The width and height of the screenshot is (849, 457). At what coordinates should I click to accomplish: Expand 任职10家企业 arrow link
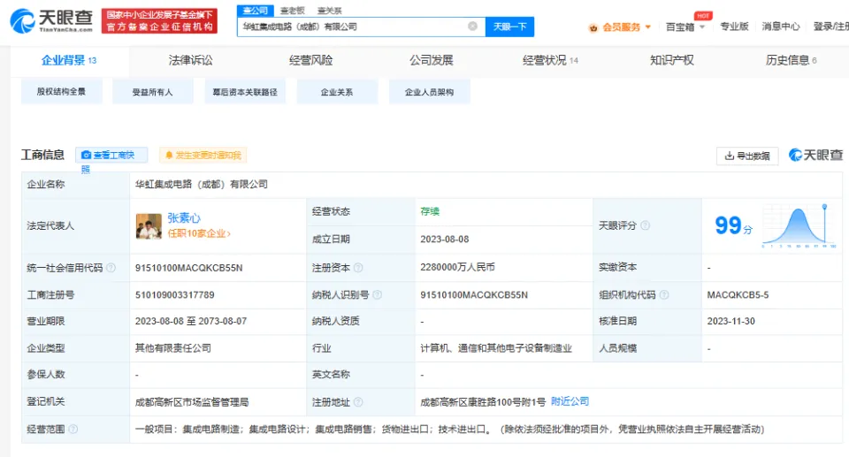(x=199, y=233)
